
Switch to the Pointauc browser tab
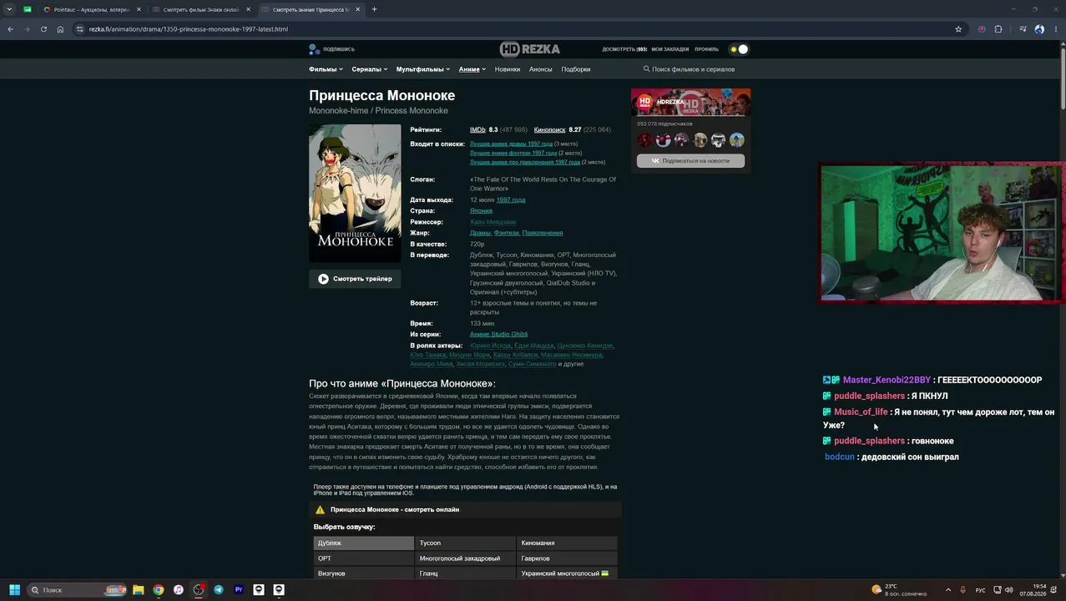(90, 9)
